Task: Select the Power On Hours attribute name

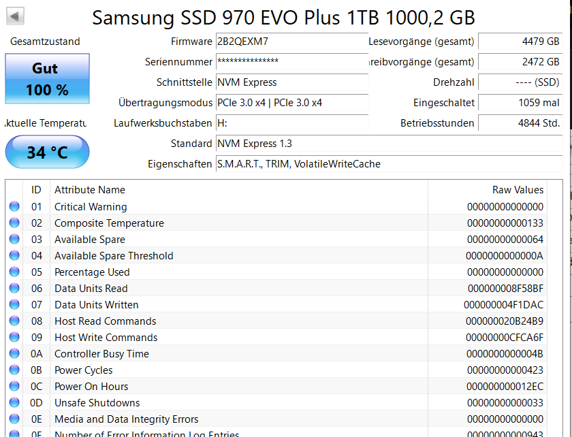Action: (91, 387)
